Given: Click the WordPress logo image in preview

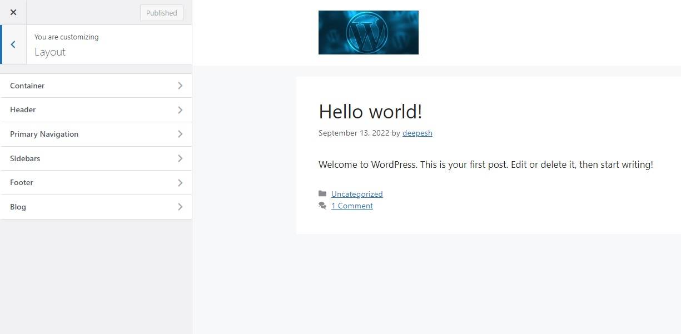Looking at the screenshot, I should click(369, 32).
